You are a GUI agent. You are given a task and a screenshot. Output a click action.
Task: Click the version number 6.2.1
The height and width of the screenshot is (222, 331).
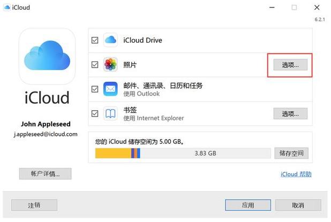(320, 20)
